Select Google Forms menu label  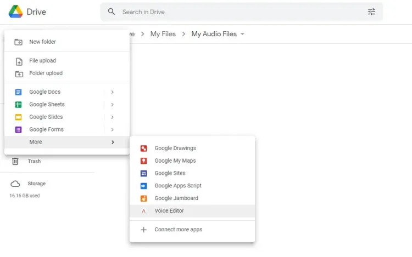[47, 130]
